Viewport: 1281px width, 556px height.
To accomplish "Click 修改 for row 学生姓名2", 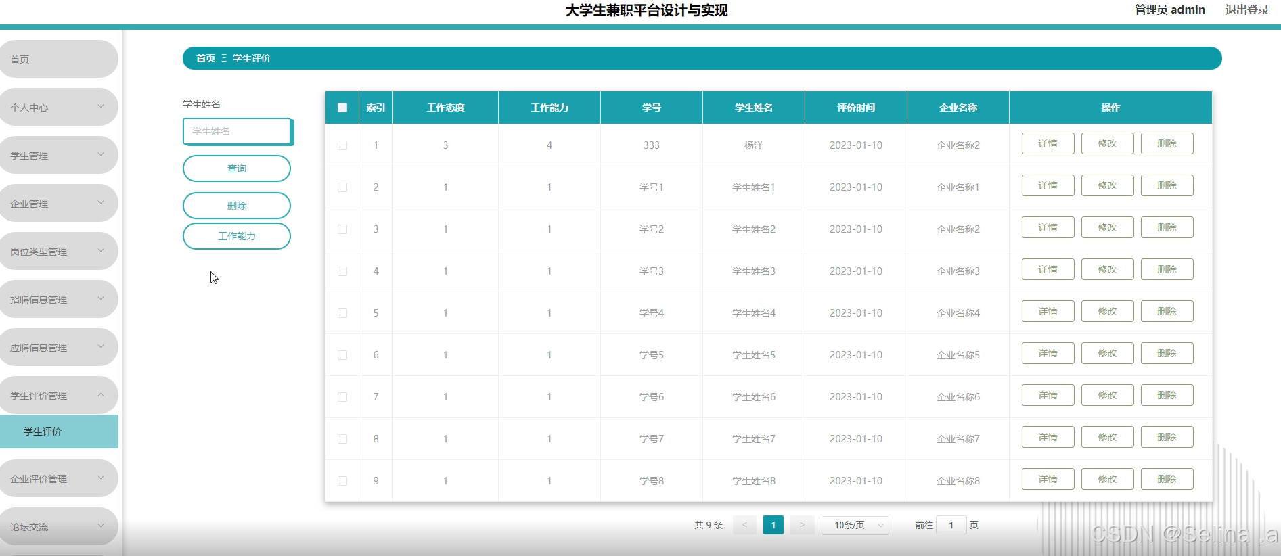I will [1107, 227].
